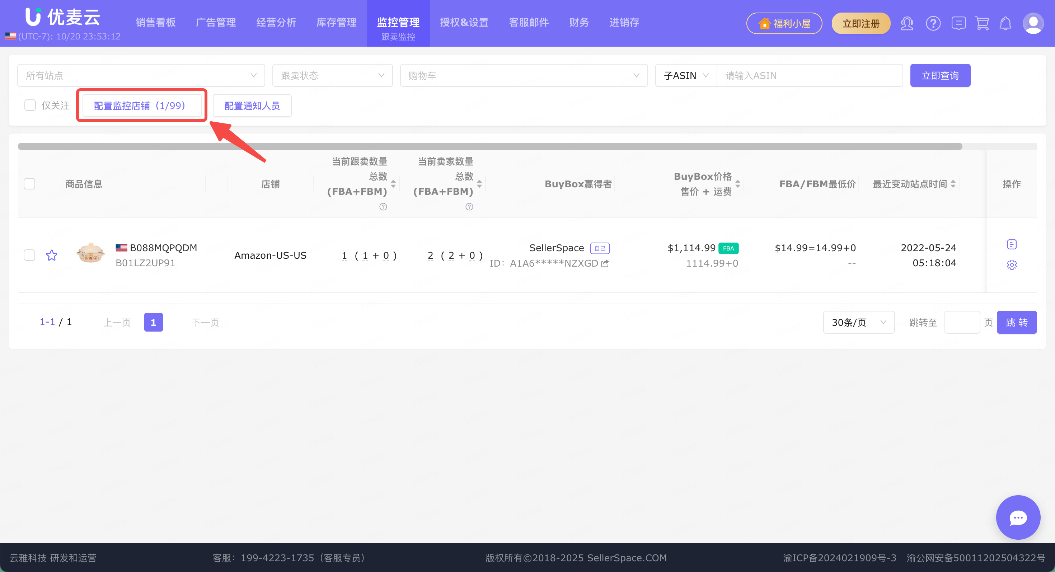Viewport: 1055px width, 572px height.
Task: Enable the 仅关注 checkbox
Action: [30, 106]
